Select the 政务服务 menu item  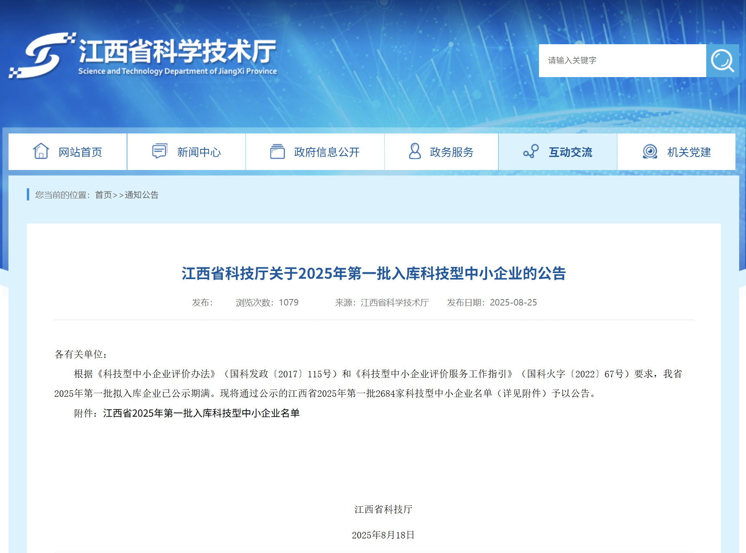(x=451, y=151)
